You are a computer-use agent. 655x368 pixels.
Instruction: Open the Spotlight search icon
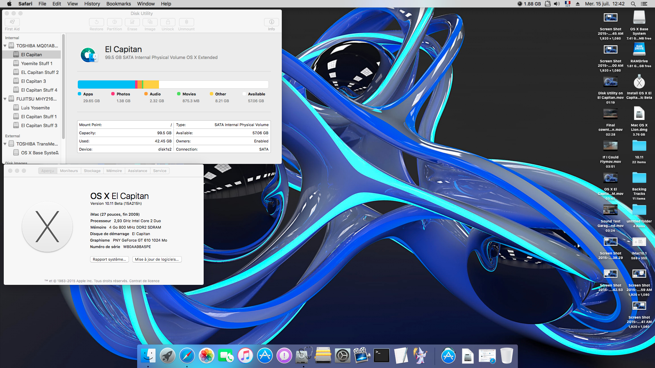tap(633, 4)
